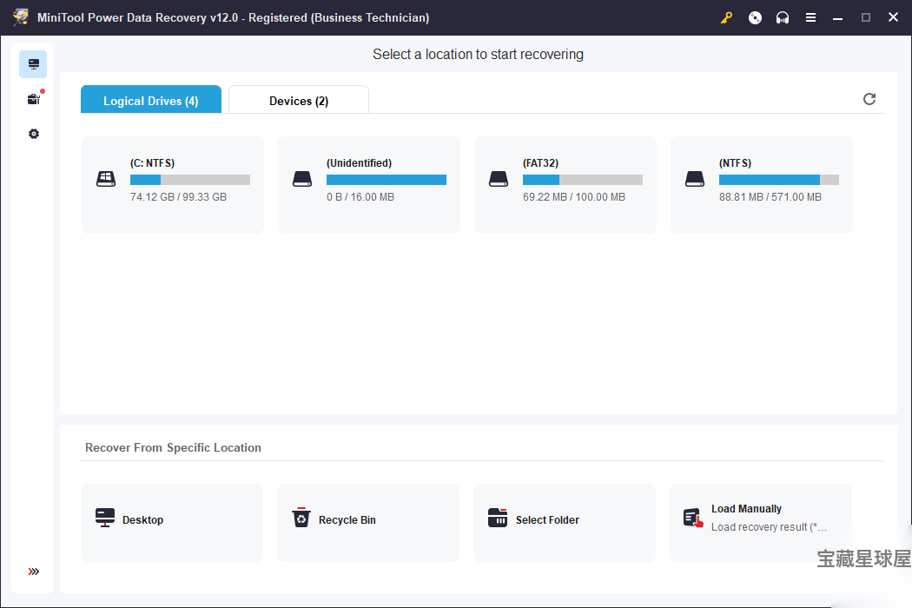
Task: Click the '74.12 GB / 99.33 GB' text
Action: (179, 196)
